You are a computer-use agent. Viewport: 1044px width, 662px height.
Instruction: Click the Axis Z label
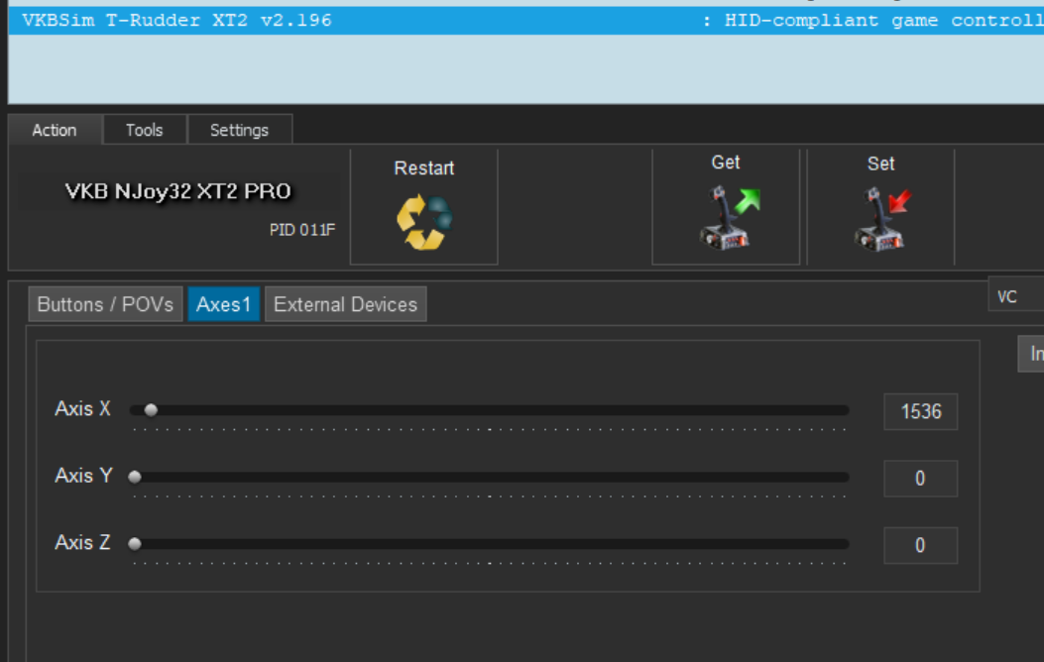(82, 542)
